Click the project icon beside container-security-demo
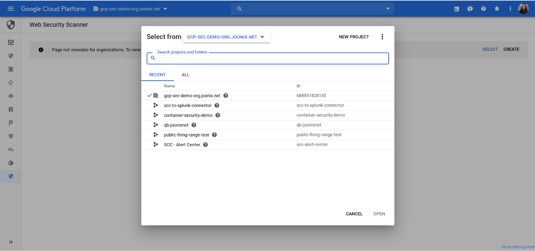This screenshot has height=251, width=535. (155, 115)
